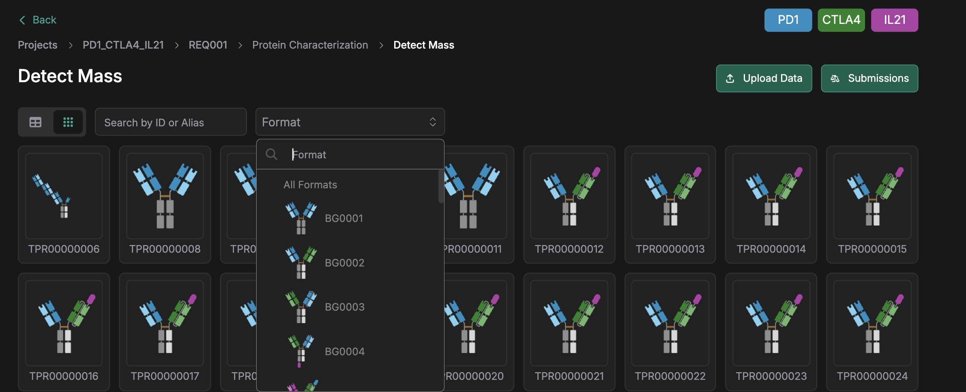This screenshot has width=966, height=392.
Task: Click the magnifier icon in Format search
Action: pos(271,154)
